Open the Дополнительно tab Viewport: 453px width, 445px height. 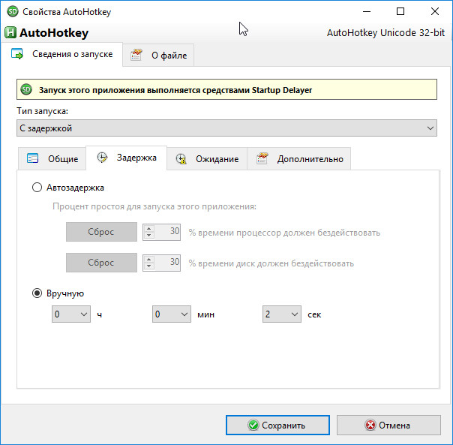[299, 159]
